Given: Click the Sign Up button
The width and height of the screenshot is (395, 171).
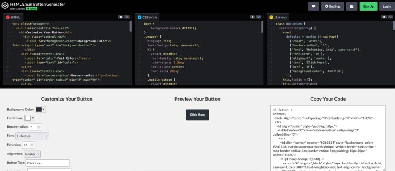Looking at the screenshot, I should (x=368, y=7).
